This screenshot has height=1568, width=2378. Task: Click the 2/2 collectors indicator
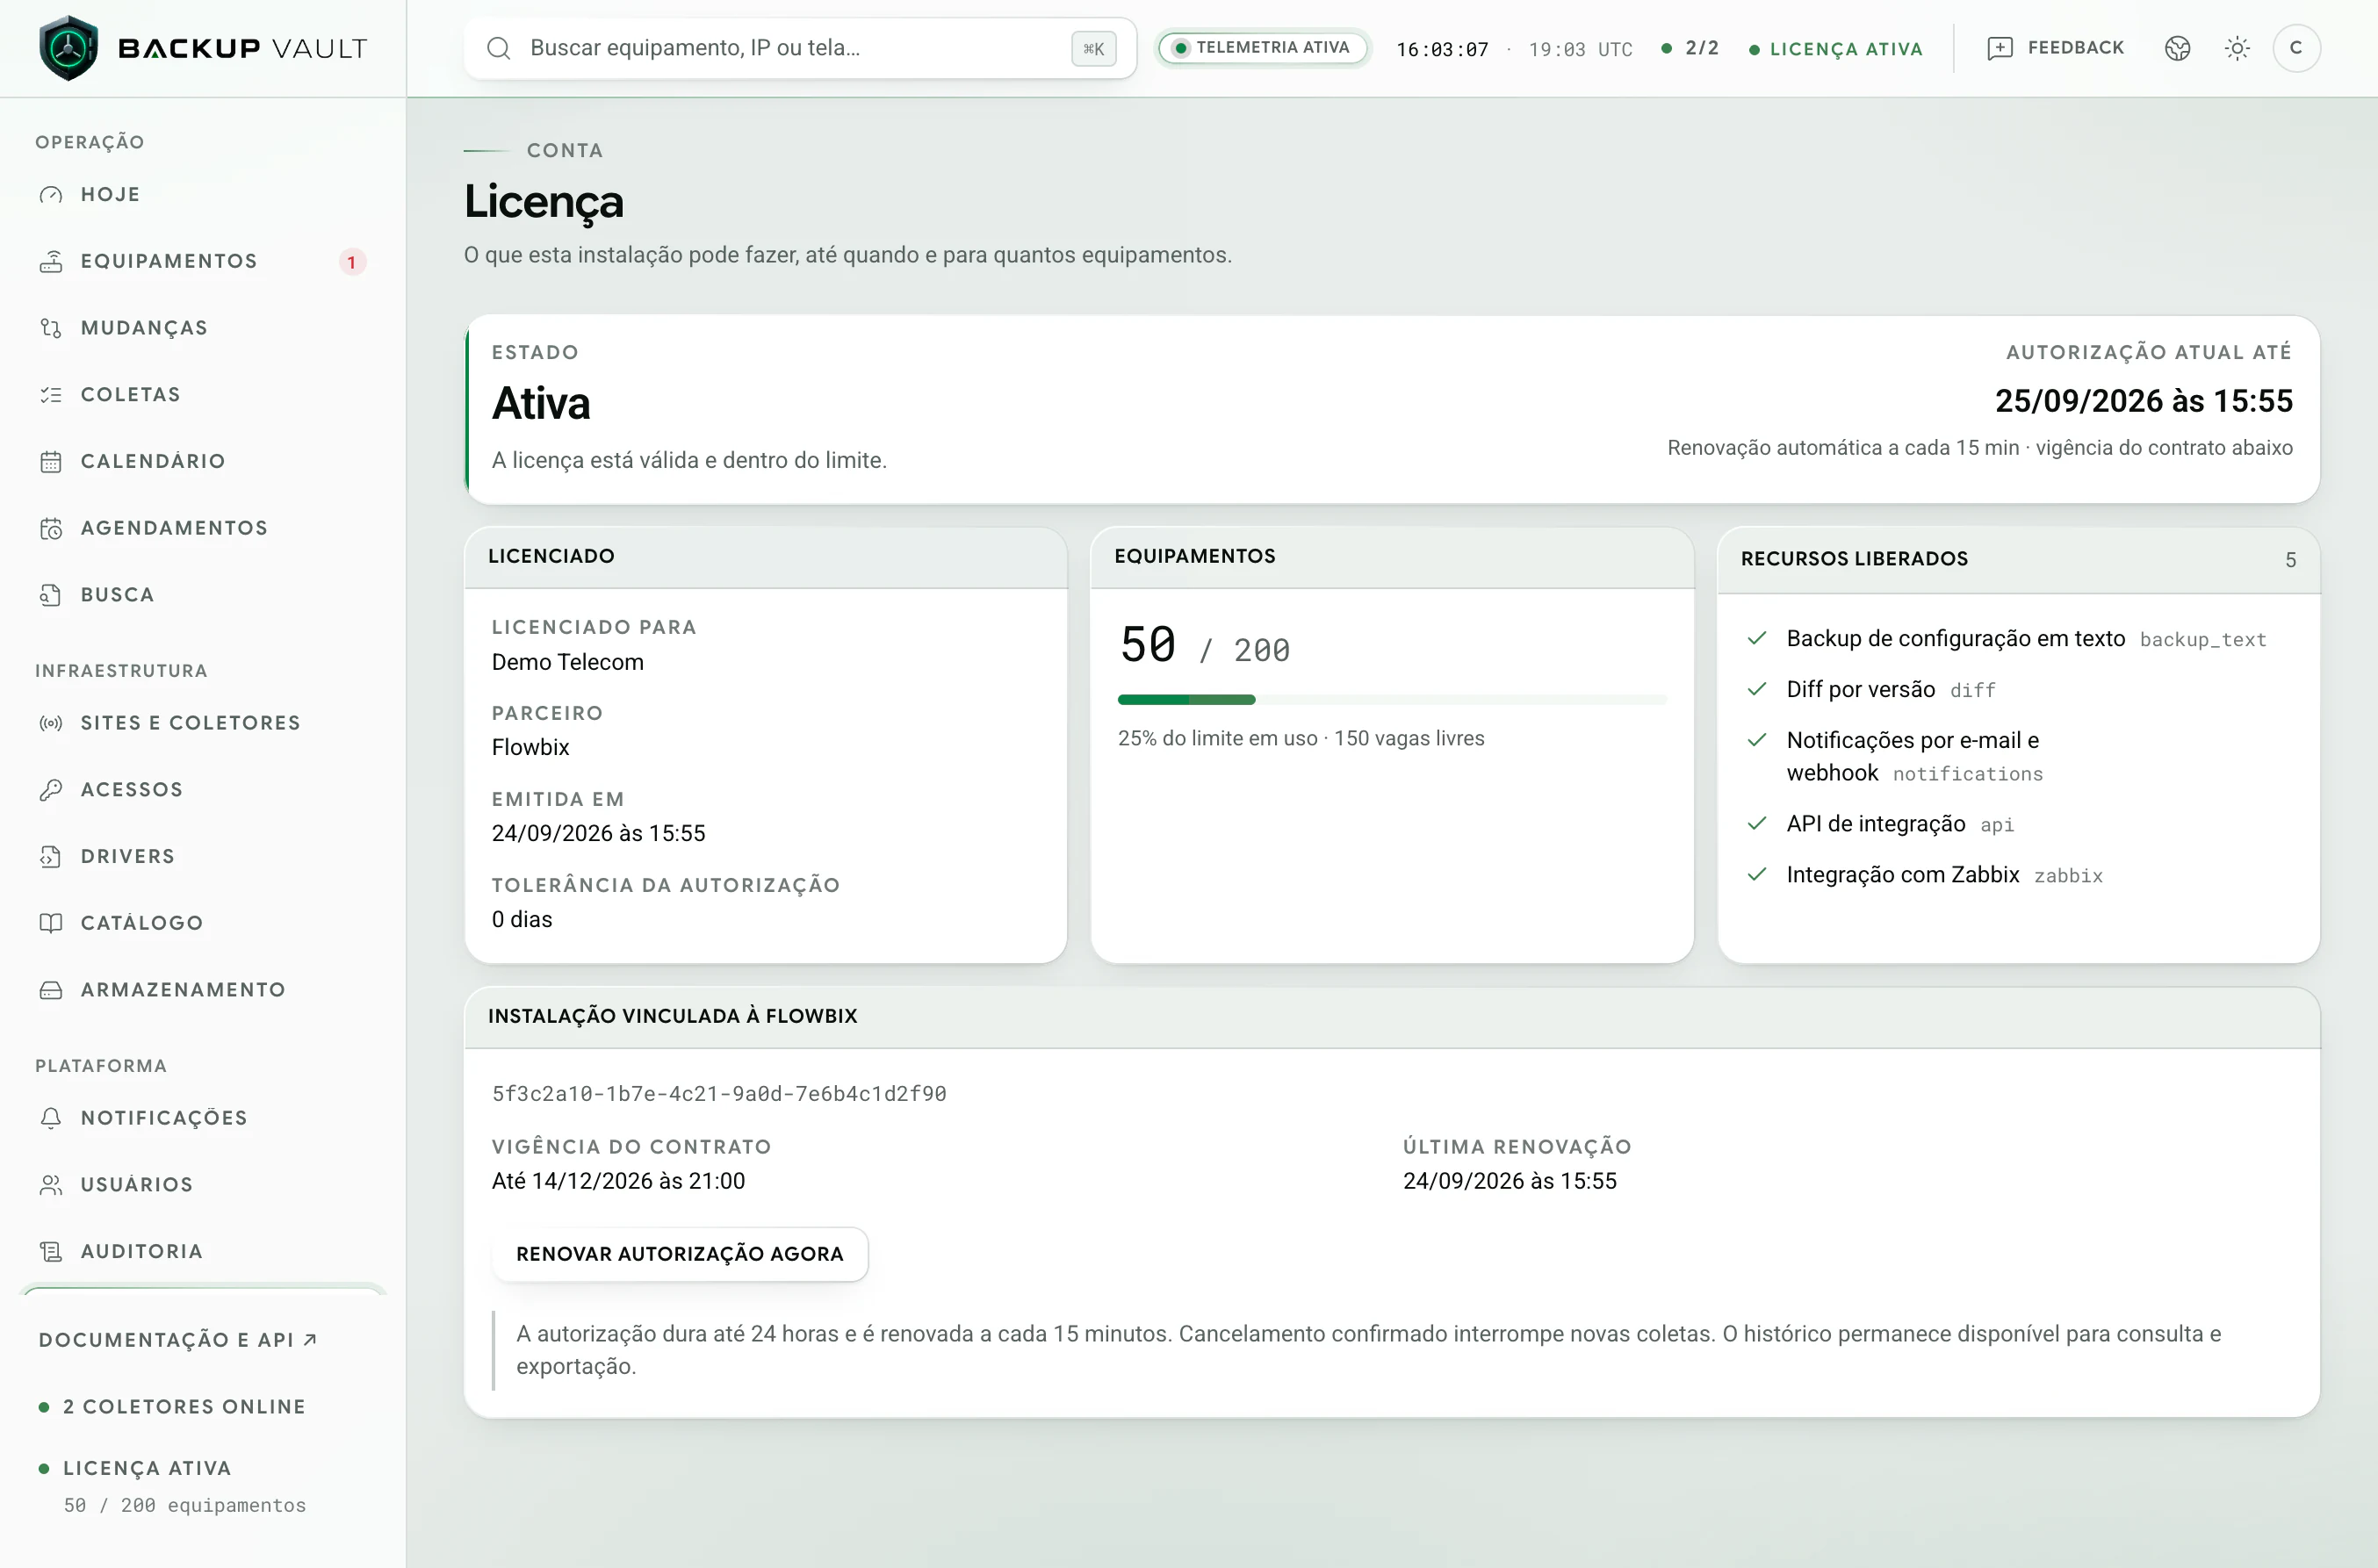1689,48
